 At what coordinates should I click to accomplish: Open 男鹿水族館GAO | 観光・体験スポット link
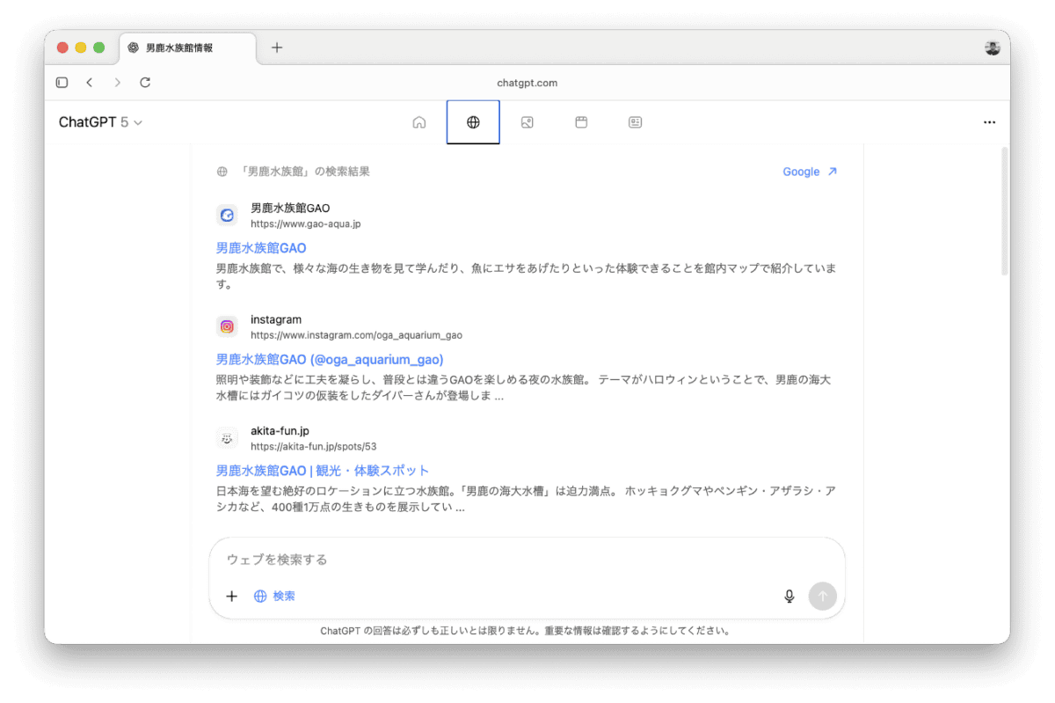[323, 470]
